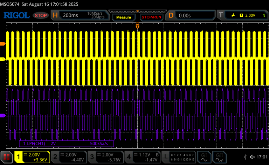Enable channel 3 display
This screenshot has width=269, height=165.
106,157
